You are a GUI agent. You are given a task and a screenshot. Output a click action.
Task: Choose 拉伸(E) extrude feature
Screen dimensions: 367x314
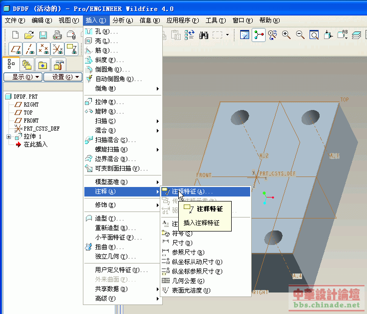click(123, 102)
